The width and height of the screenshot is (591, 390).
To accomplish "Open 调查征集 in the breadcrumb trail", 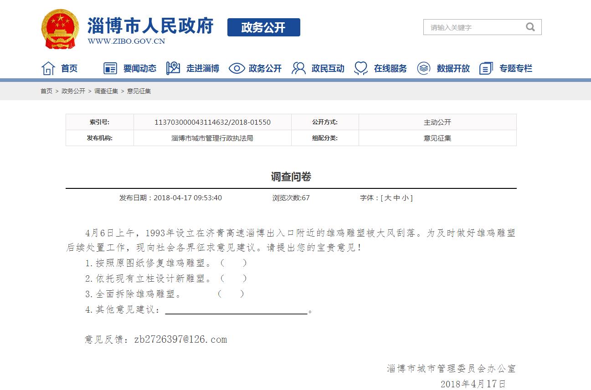I will click(x=106, y=91).
